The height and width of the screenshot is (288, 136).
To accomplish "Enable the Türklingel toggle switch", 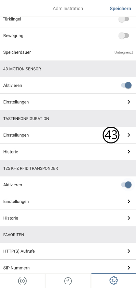I will [124, 19].
